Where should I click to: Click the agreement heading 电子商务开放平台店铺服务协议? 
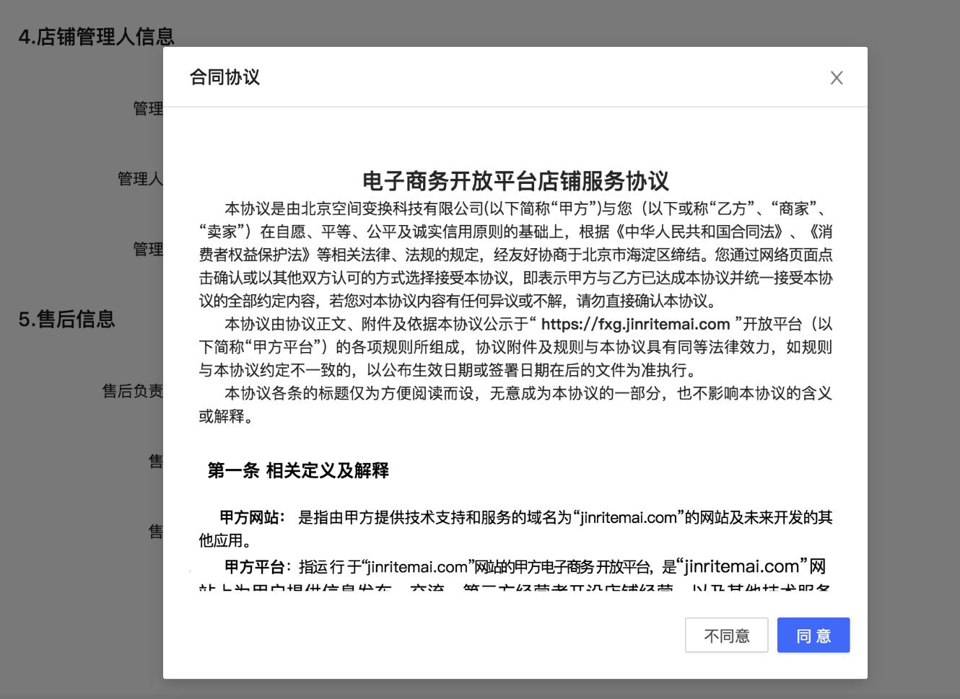(515, 182)
